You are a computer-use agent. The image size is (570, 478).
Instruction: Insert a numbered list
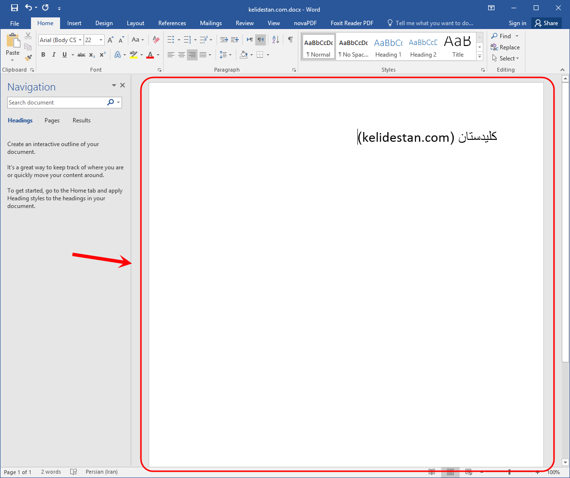187,40
